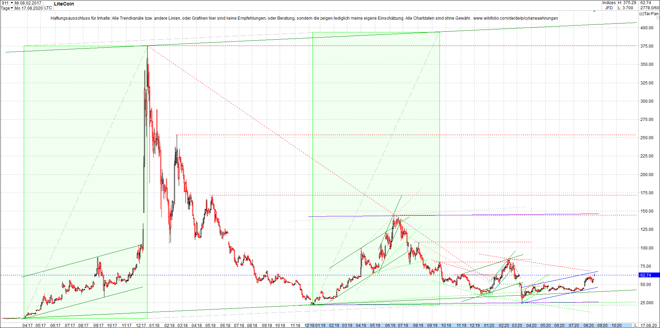Click the LiteCoin chart title

(64, 4)
